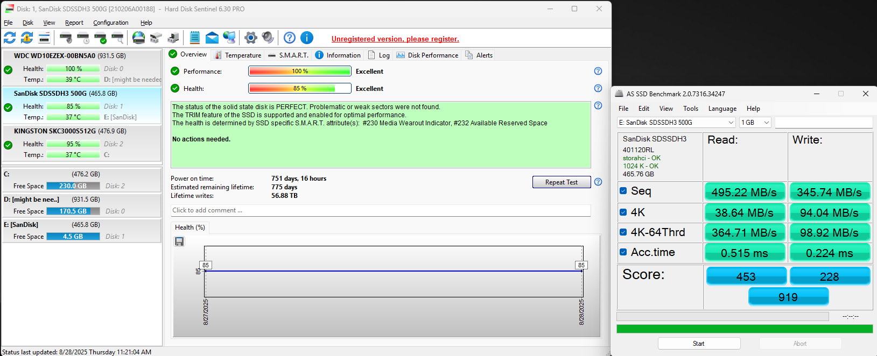Click green check icon beside Performance label
The height and width of the screenshot is (356, 877).
coord(175,71)
